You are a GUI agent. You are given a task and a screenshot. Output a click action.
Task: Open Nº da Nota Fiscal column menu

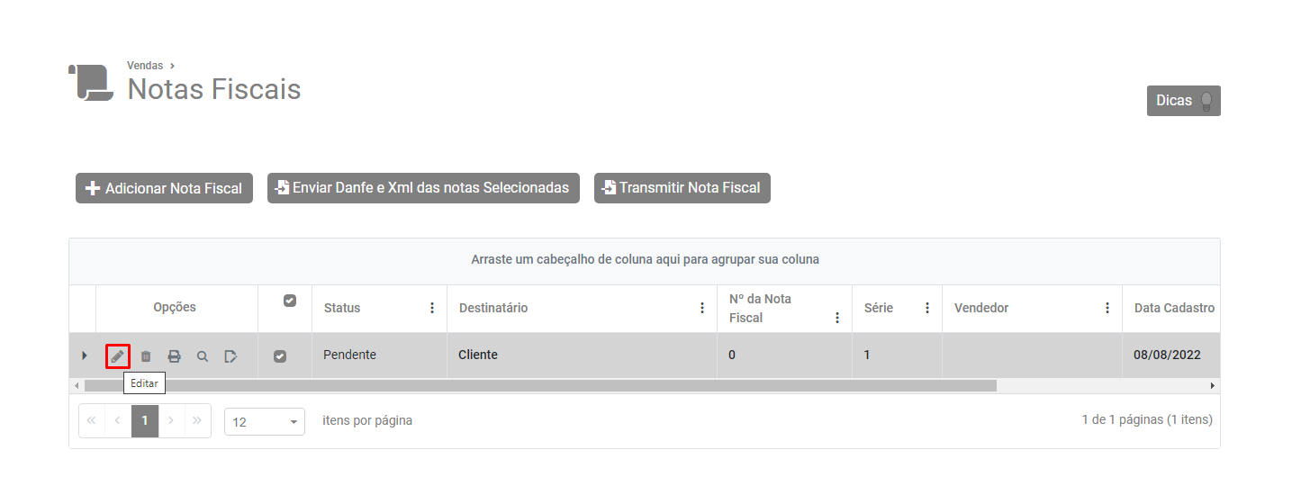pos(837,318)
